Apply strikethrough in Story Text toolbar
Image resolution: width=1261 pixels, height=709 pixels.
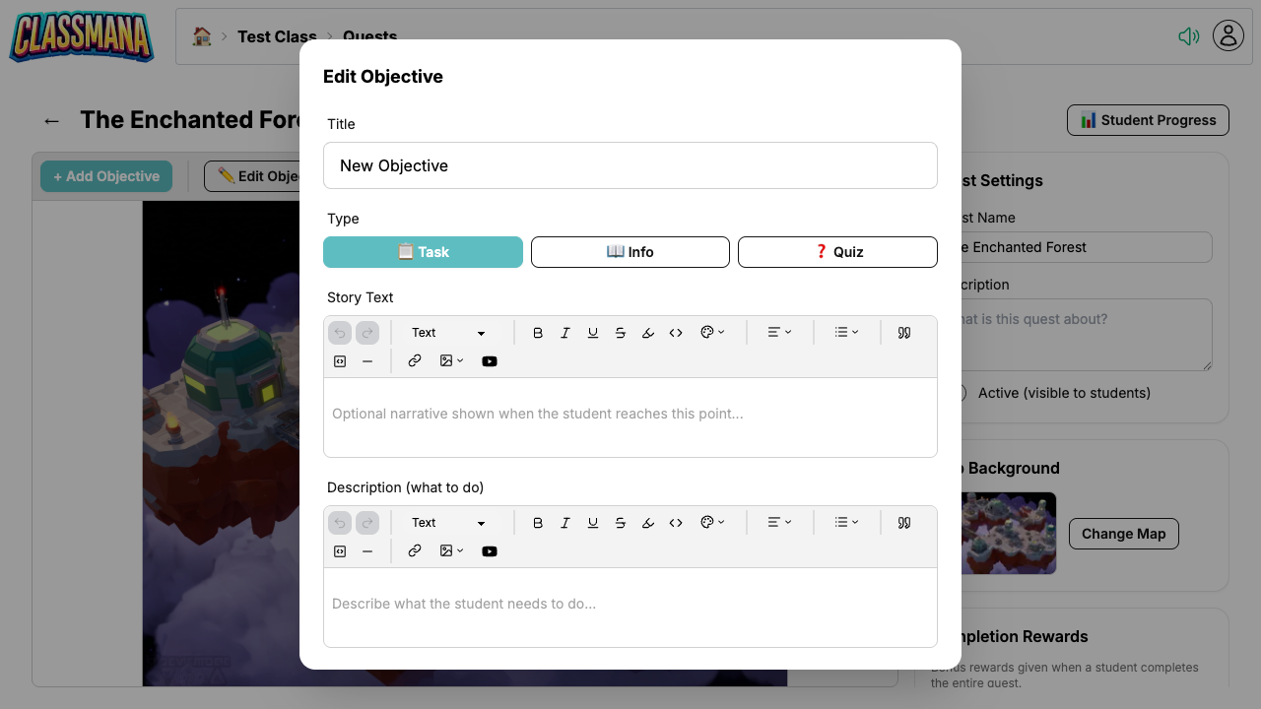(621, 333)
